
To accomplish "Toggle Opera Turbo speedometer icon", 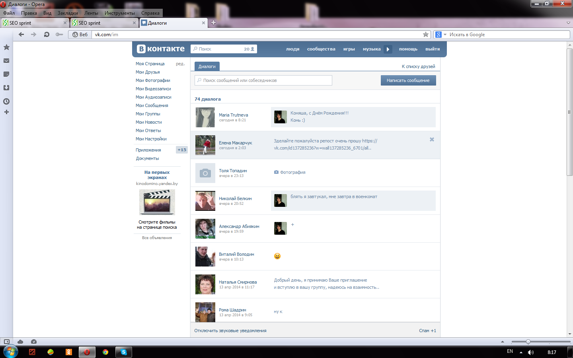I will 34,342.
